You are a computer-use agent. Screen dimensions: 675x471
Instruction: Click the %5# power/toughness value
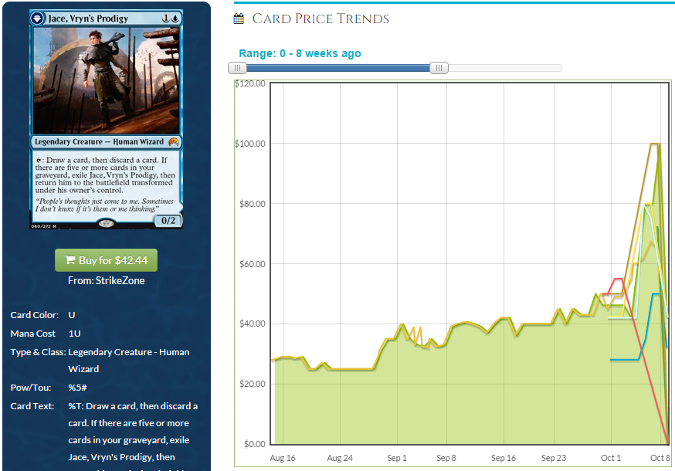pyautogui.click(x=77, y=388)
